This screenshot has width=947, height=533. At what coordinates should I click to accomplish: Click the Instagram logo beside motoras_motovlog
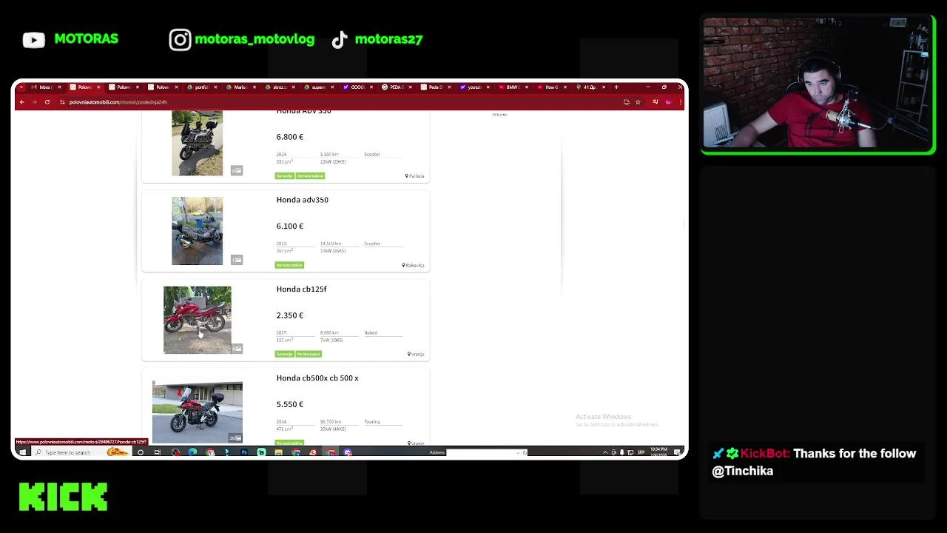[180, 40]
